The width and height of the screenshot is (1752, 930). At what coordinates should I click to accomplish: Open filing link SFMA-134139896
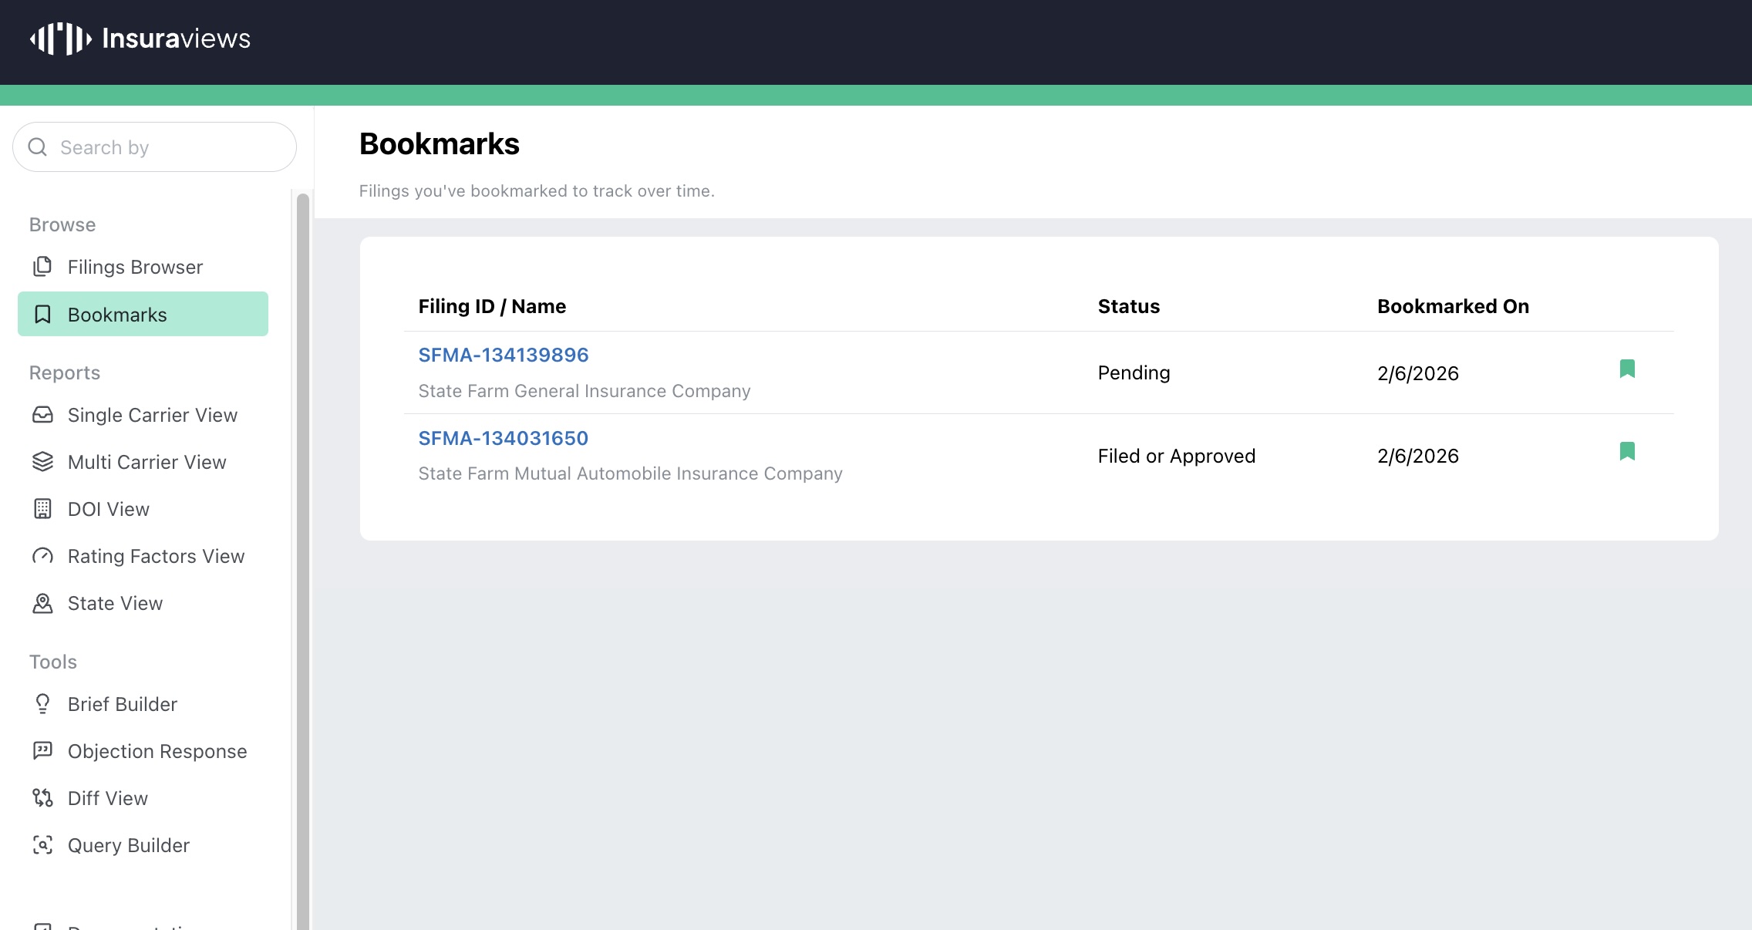[x=503, y=355]
